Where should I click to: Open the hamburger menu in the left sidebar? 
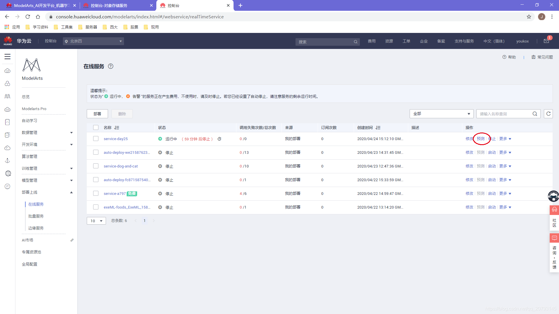coord(8,57)
